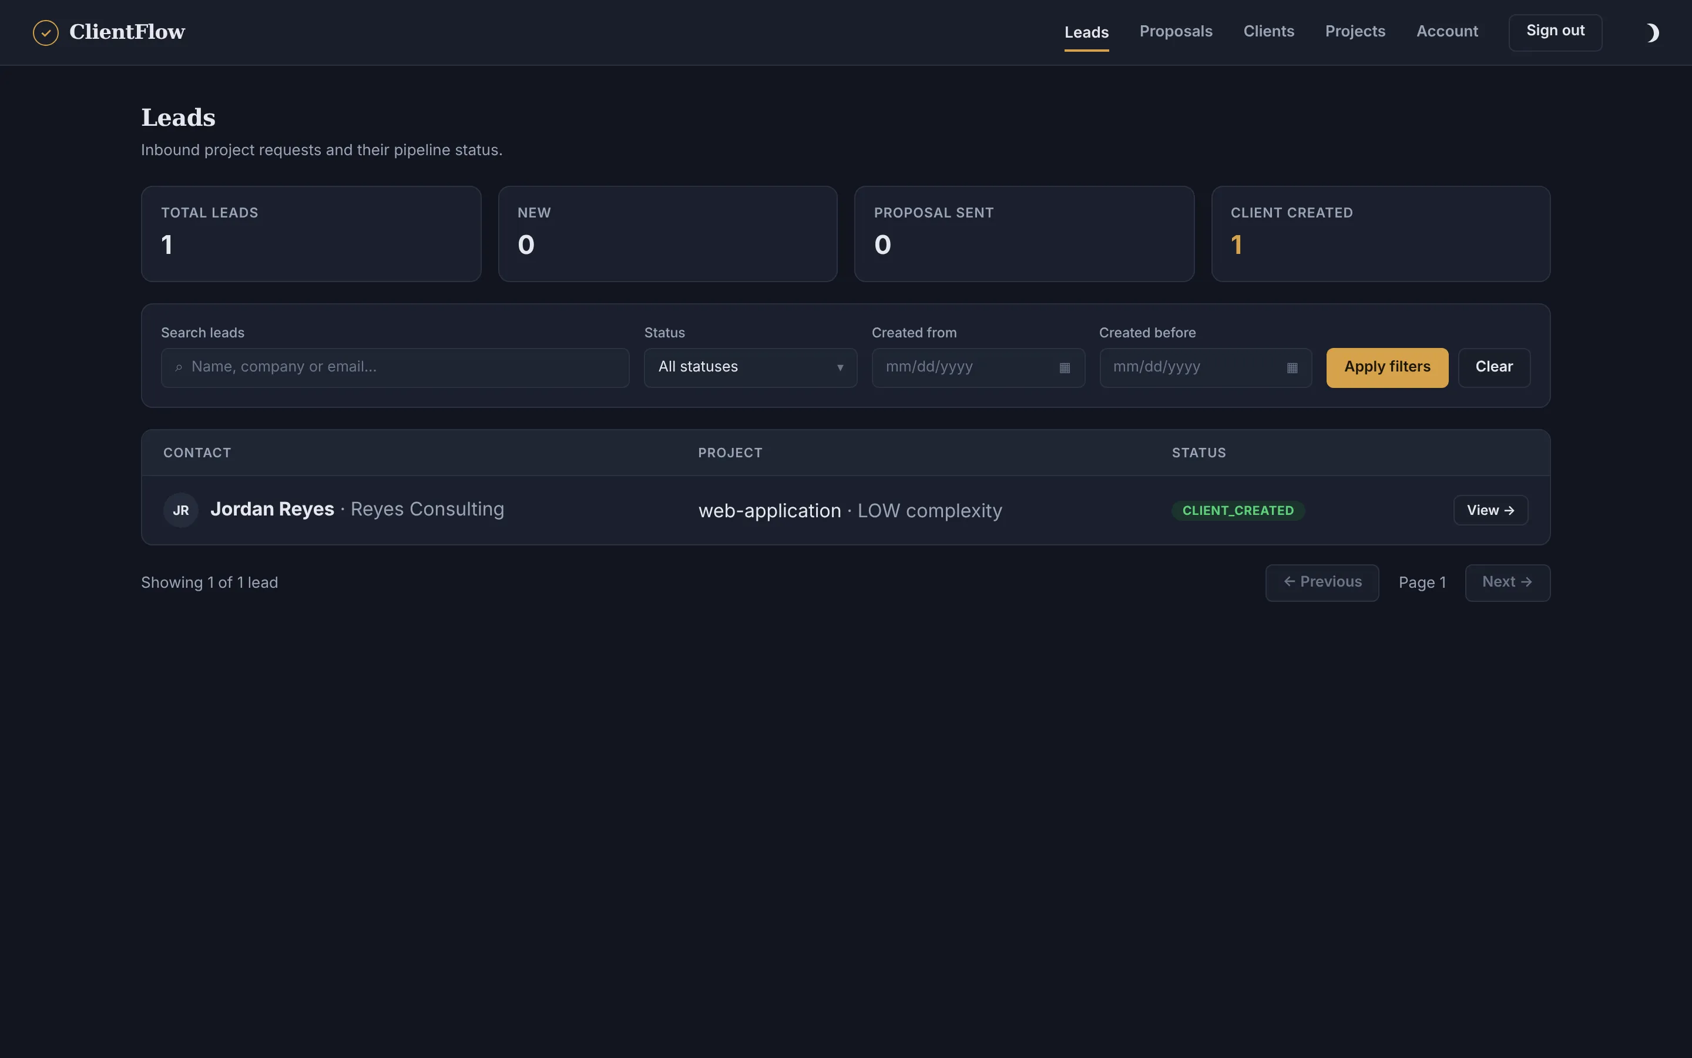Image resolution: width=1692 pixels, height=1058 pixels.
Task: Click the Page 1 indicator
Action: click(x=1421, y=583)
